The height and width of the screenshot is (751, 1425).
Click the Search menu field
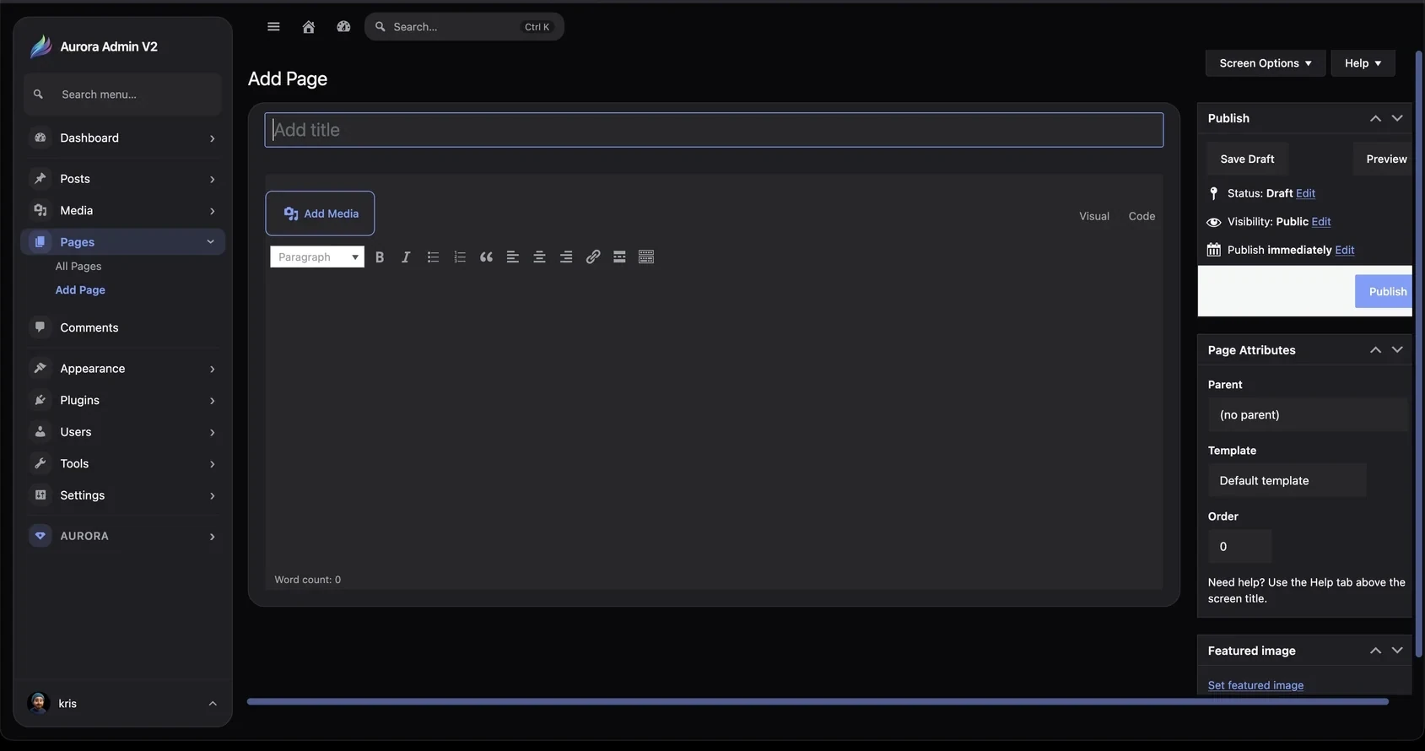pyautogui.click(x=123, y=95)
